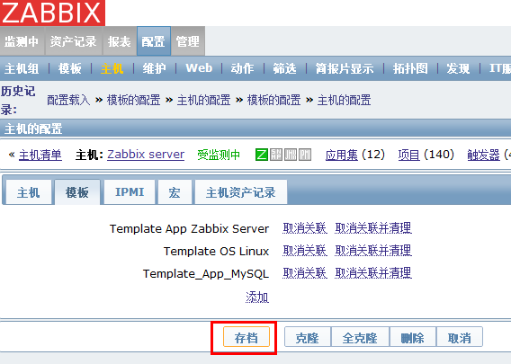The height and width of the screenshot is (364, 511).
Task: Click the SNMP availability icon
Action: pos(276,155)
